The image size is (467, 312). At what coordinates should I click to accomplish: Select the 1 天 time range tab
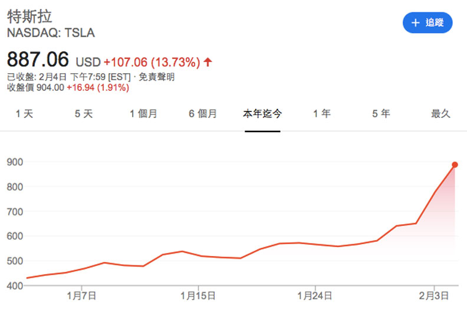(24, 114)
